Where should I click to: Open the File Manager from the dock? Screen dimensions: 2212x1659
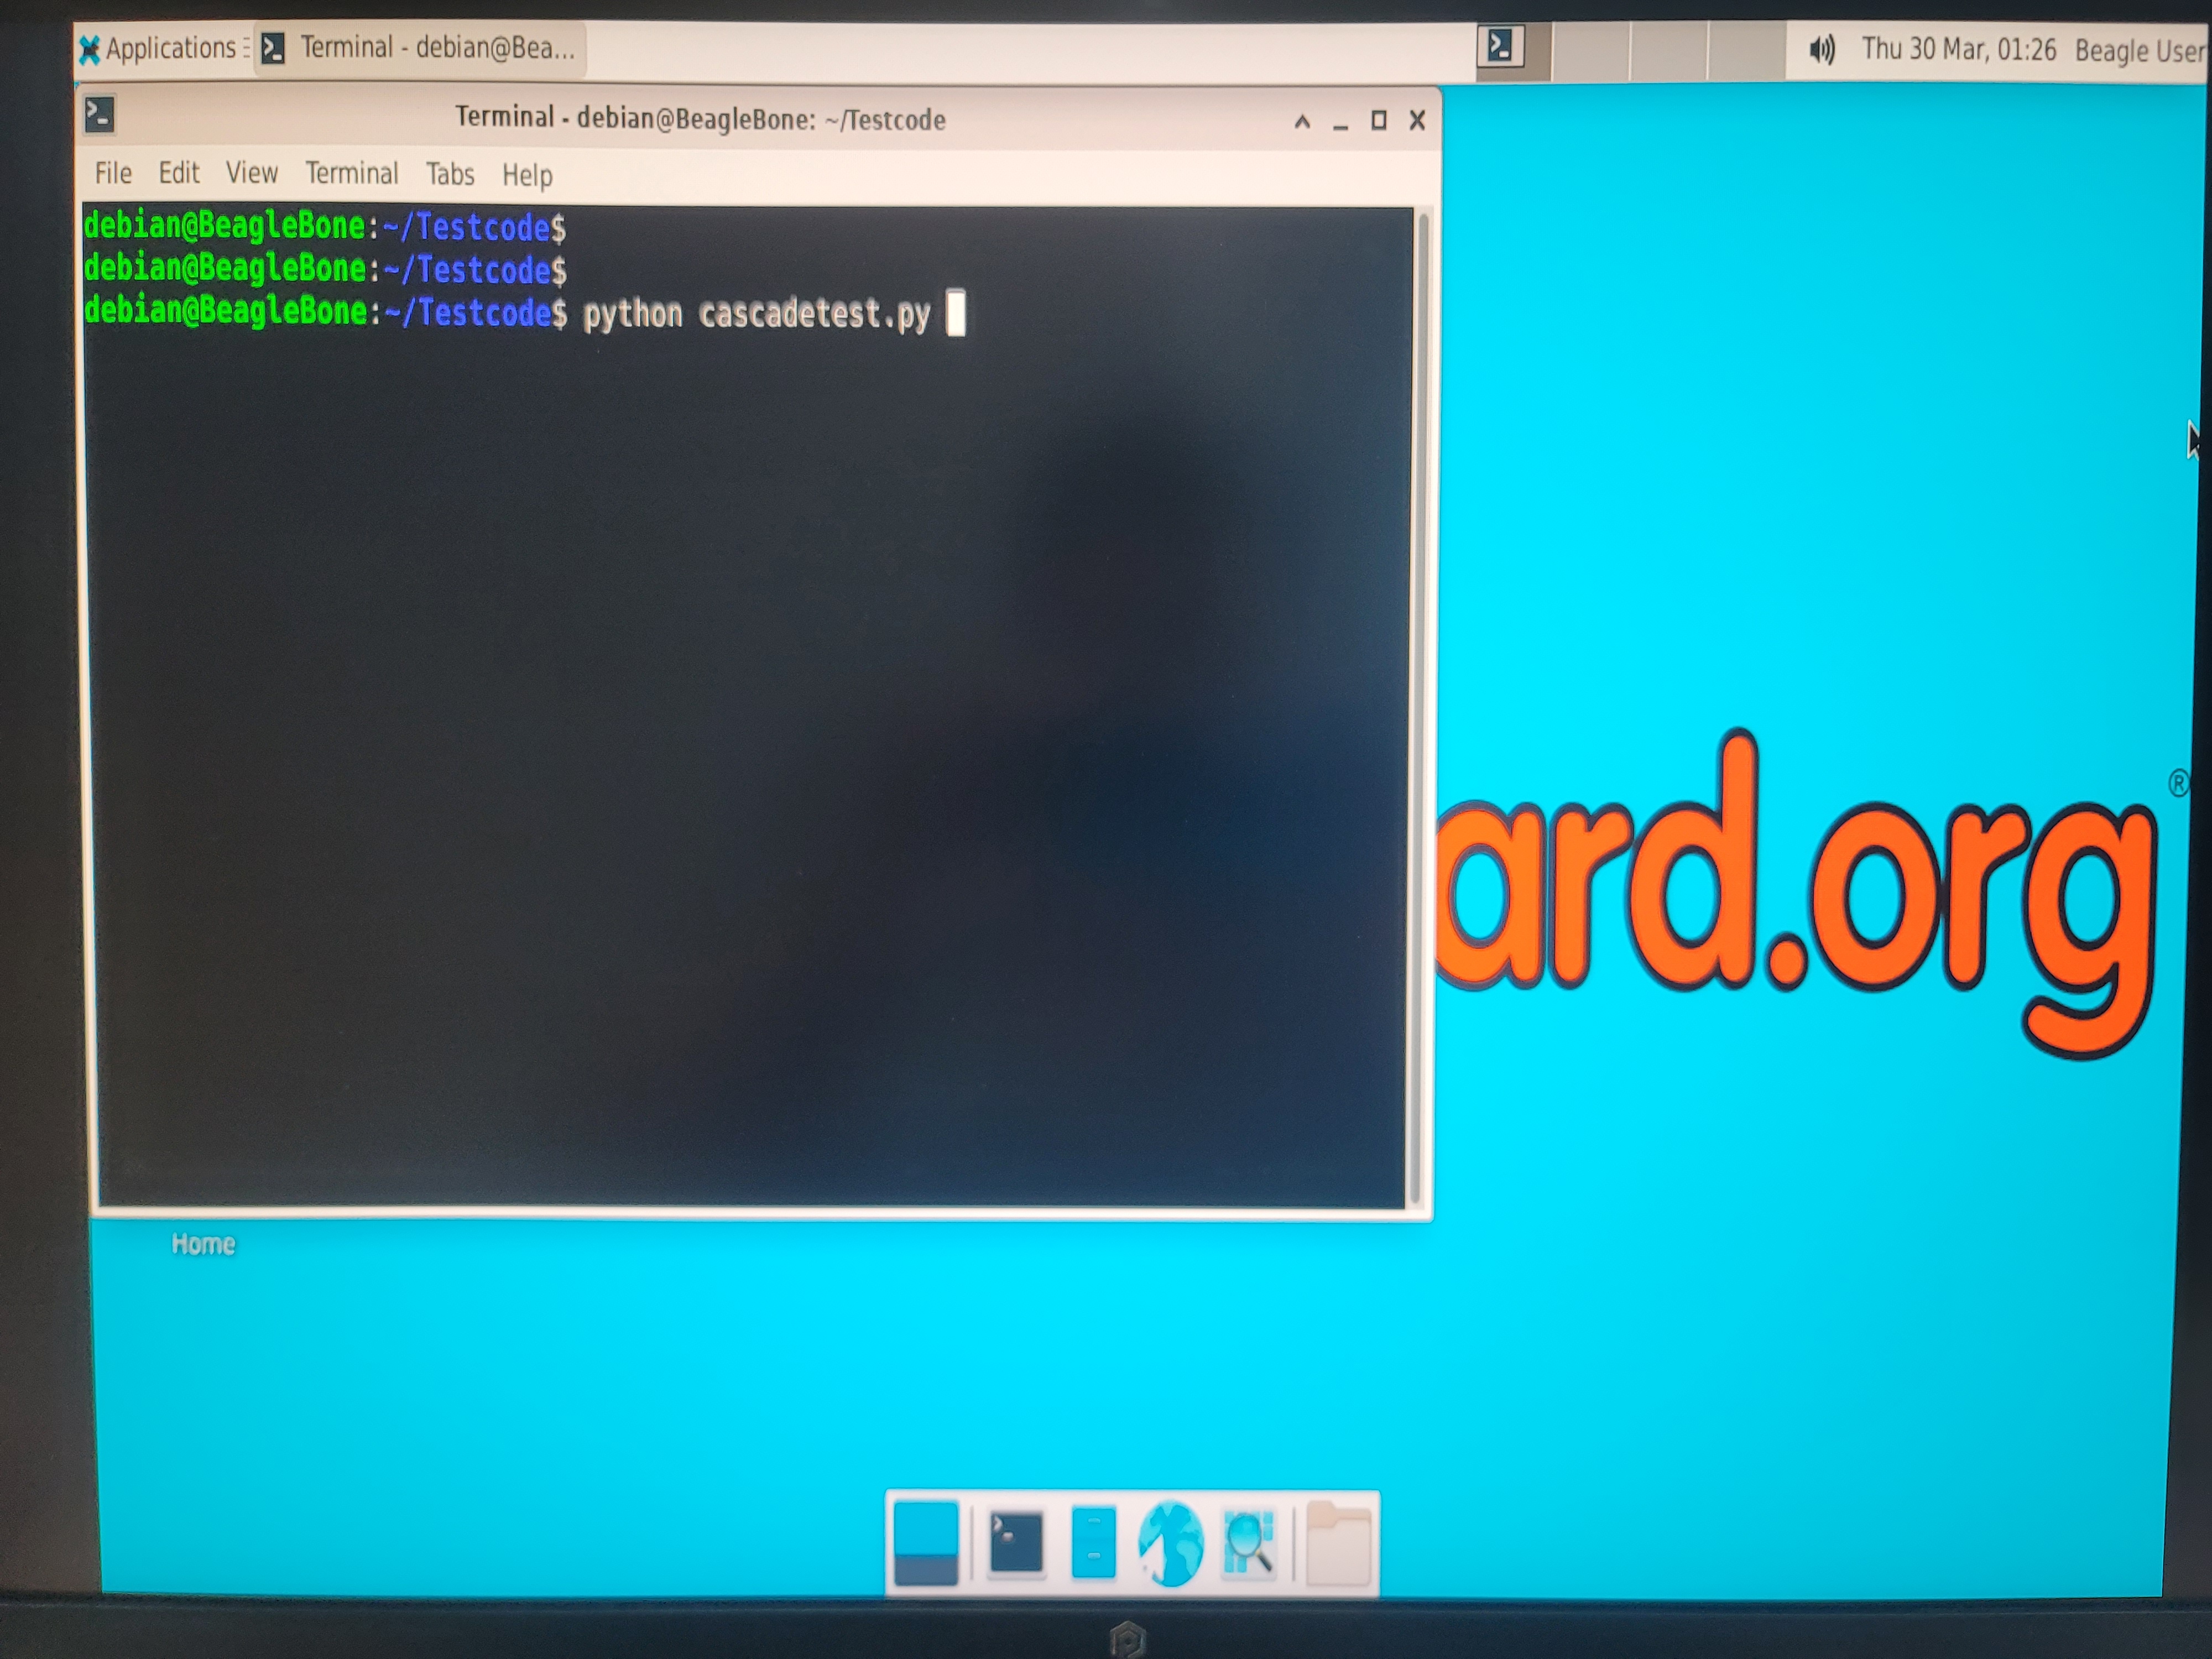click(1093, 1543)
